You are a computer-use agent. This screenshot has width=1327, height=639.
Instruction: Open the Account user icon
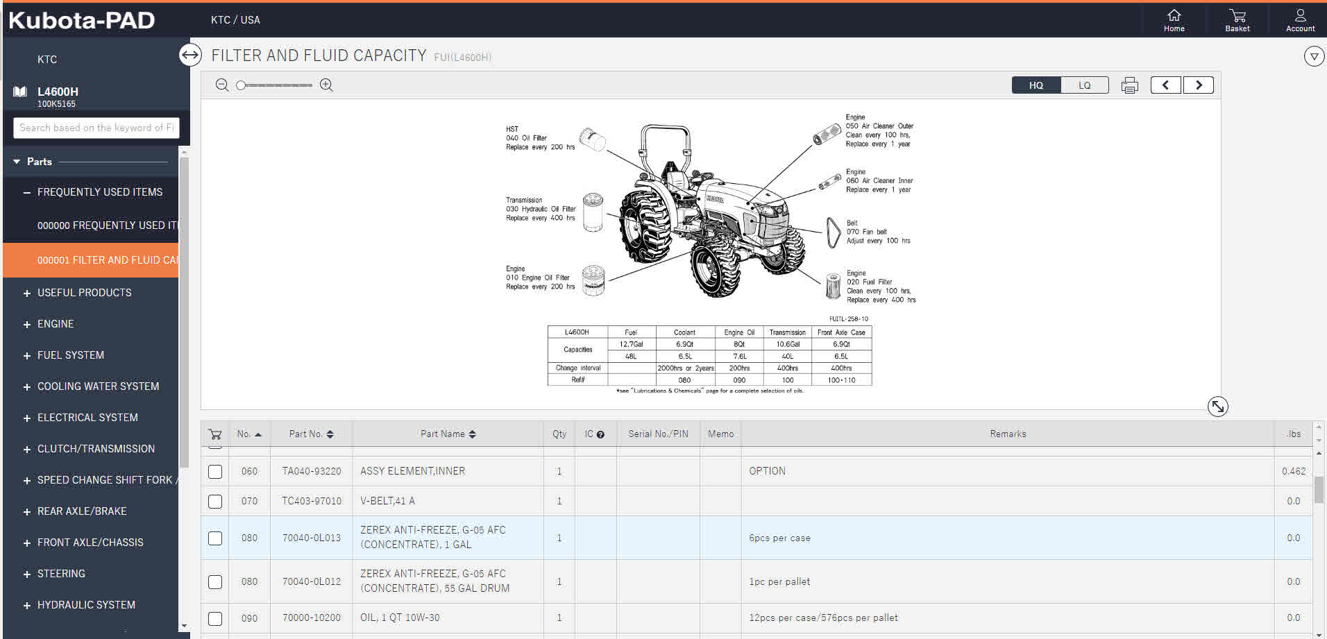1300,19
